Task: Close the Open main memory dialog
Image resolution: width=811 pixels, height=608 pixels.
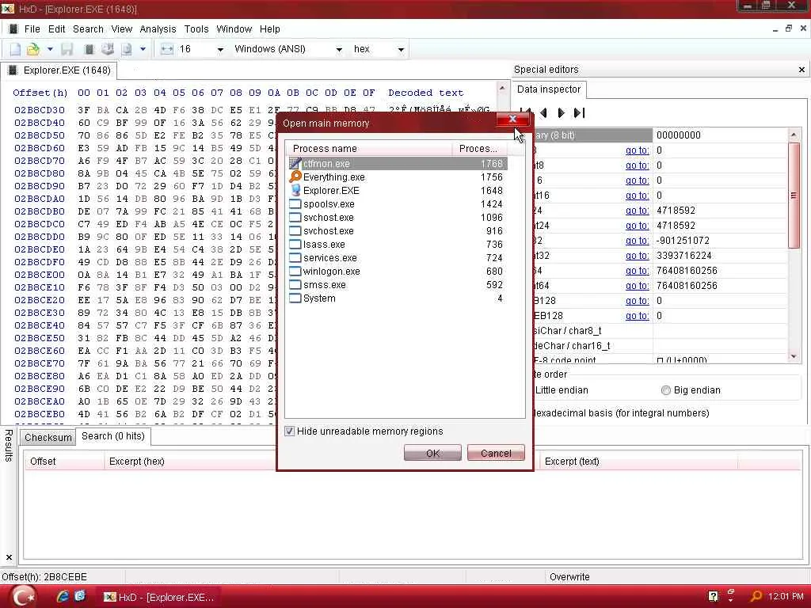Action: 512,120
